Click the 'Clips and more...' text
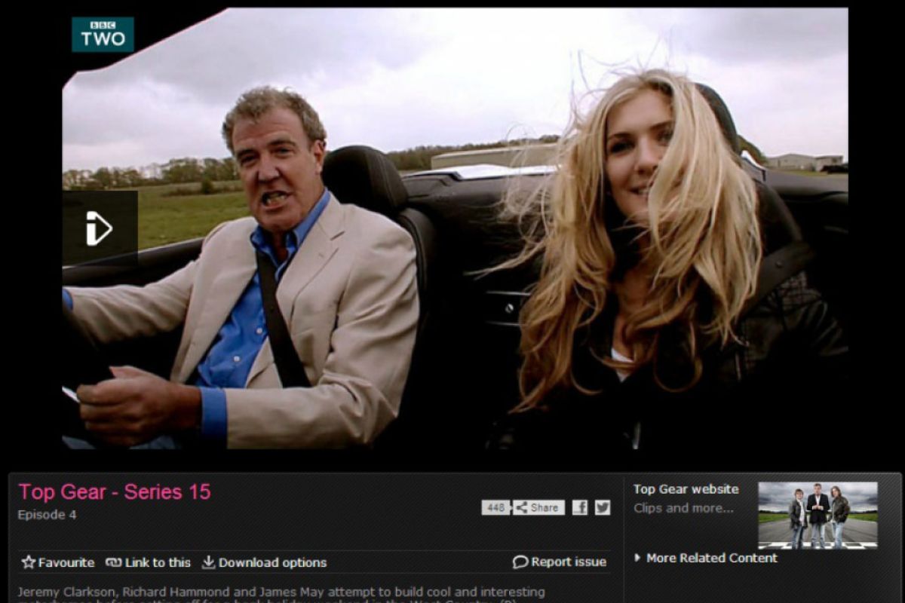 683,508
